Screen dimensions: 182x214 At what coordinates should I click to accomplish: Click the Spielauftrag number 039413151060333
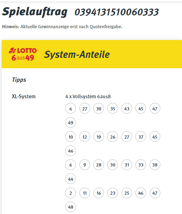pos(116,12)
